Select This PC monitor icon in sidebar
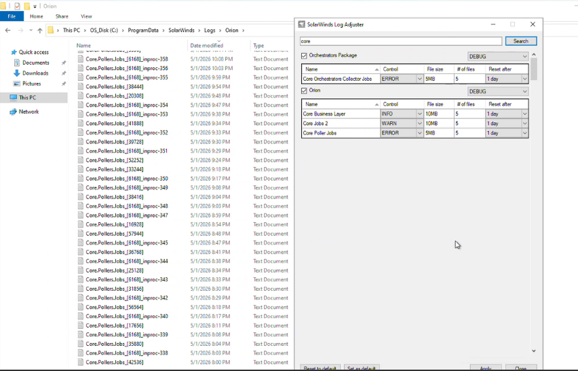578x371 pixels. point(14,97)
